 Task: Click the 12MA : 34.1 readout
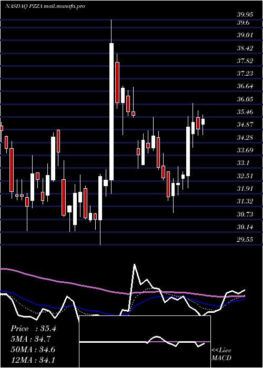tap(33, 360)
